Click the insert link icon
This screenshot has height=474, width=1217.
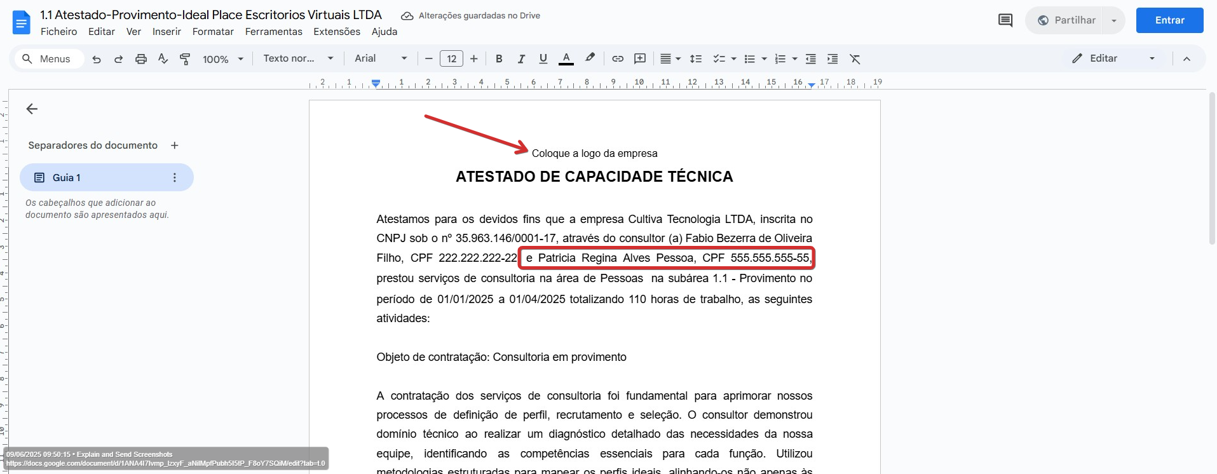coord(617,59)
